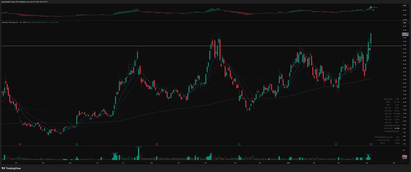Image resolution: width=411 pixels, height=172 pixels.
Task: Click the Jun label on the time axis
Action: click(x=98, y=163)
